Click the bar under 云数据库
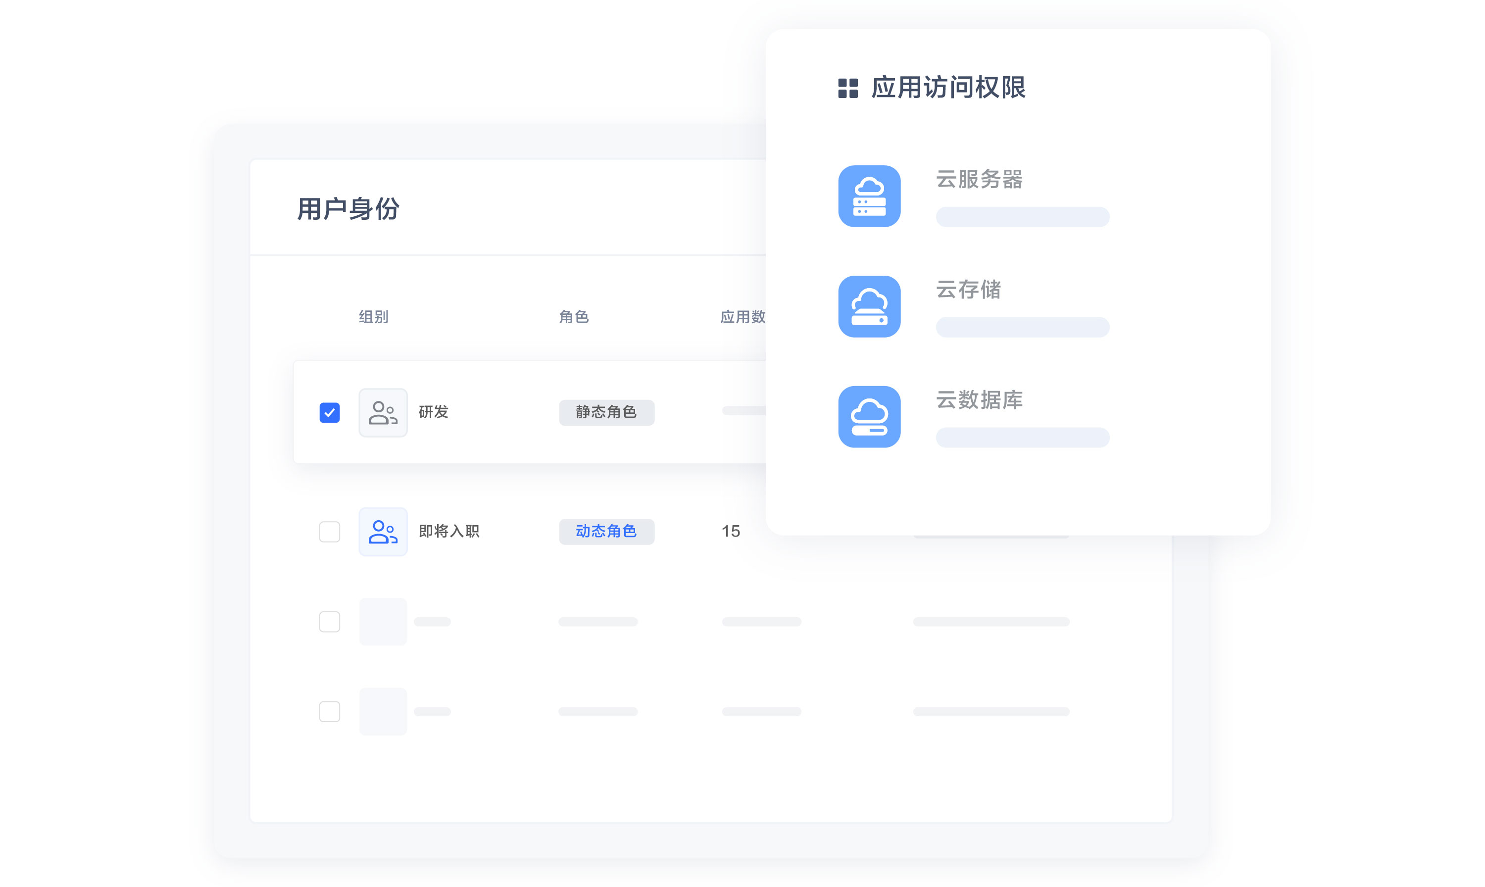This screenshot has width=1485, height=887. [1023, 438]
